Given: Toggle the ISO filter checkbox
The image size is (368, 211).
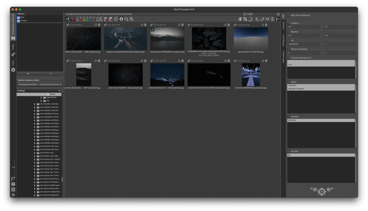Looking at the screenshot, I should 289,40.
